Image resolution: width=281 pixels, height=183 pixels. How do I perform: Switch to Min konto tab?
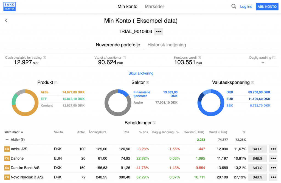[127, 7]
